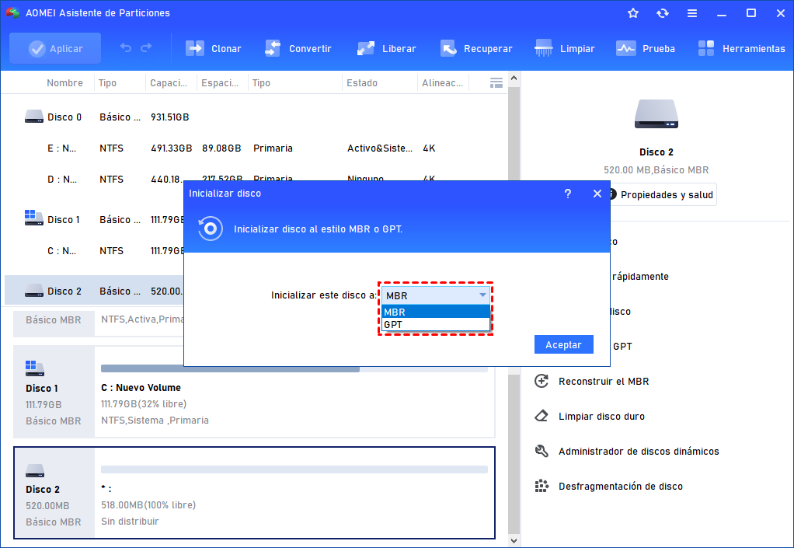The image size is (794, 548).
Task: Open the Liberar tool
Action: point(386,49)
